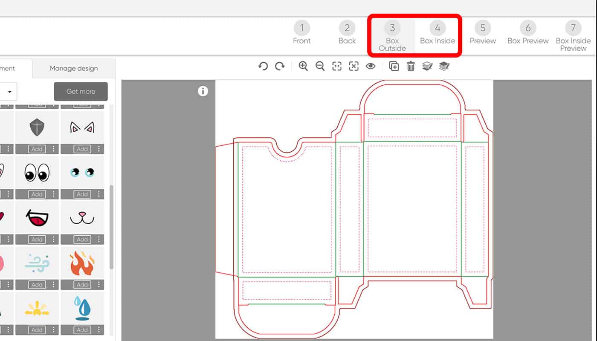Click the redo arrow icon
This screenshot has height=341, width=597.
click(280, 66)
